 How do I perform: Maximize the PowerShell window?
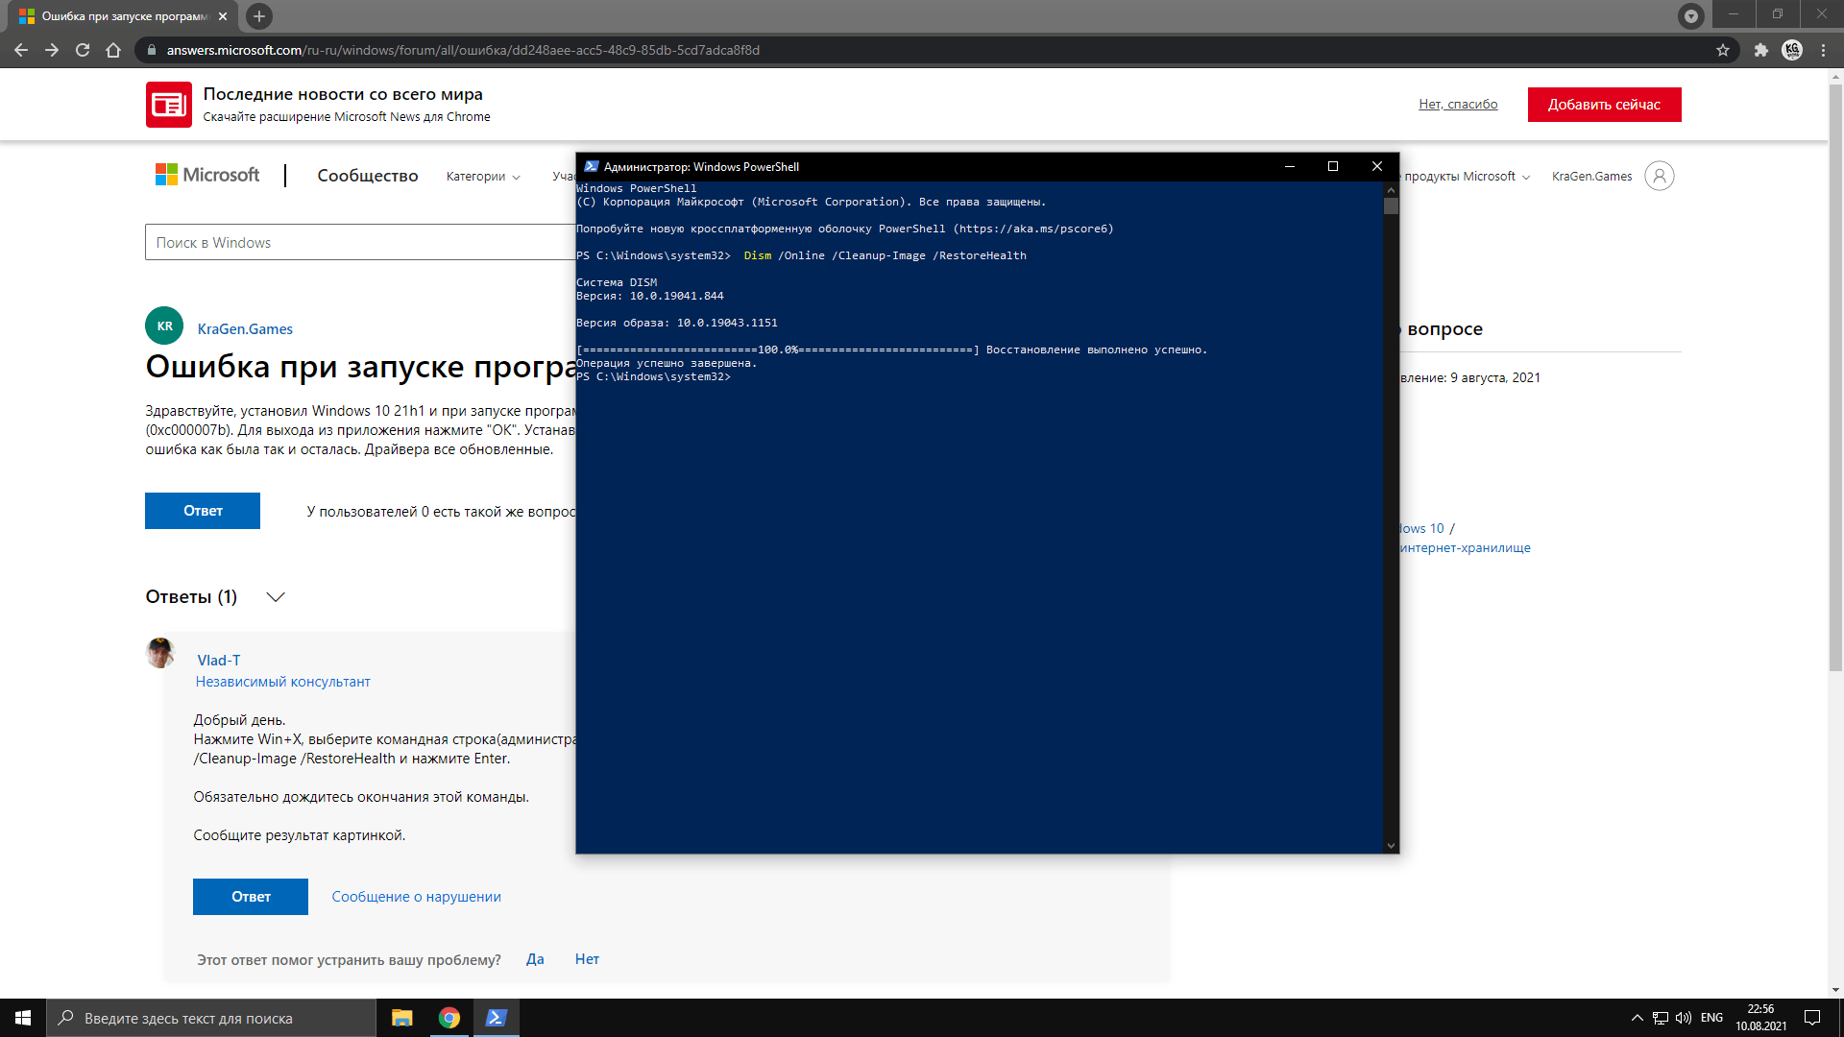coord(1333,166)
